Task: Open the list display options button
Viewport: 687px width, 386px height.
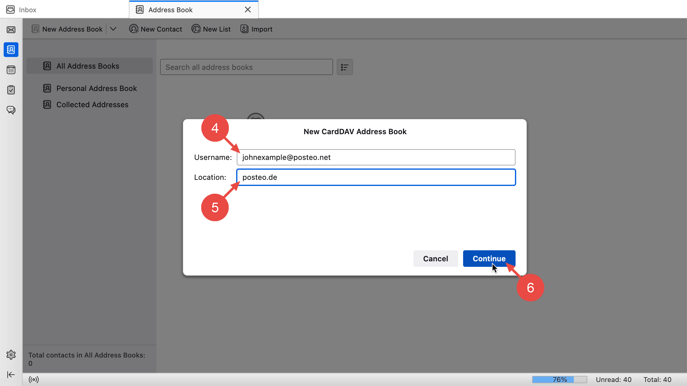Action: click(x=345, y=67)
